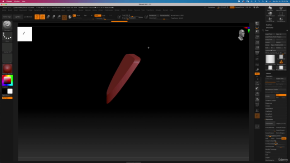Expand the DynaMesh section
This screenshot has width=290, height=163.
coord(269,114)
